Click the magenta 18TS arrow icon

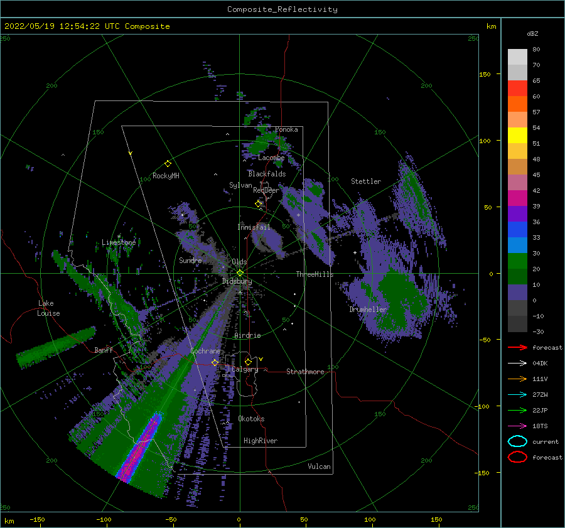517,426
